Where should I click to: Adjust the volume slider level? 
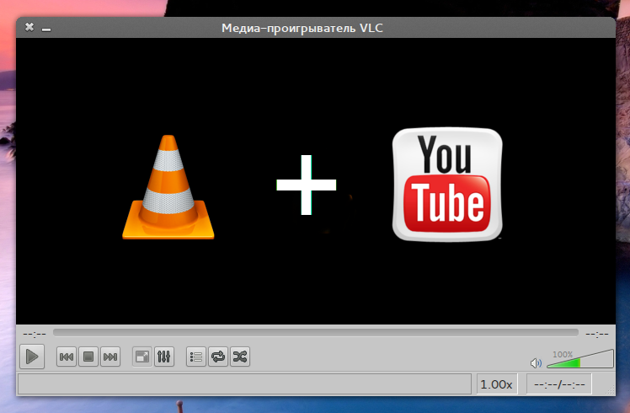click(579, 361)
